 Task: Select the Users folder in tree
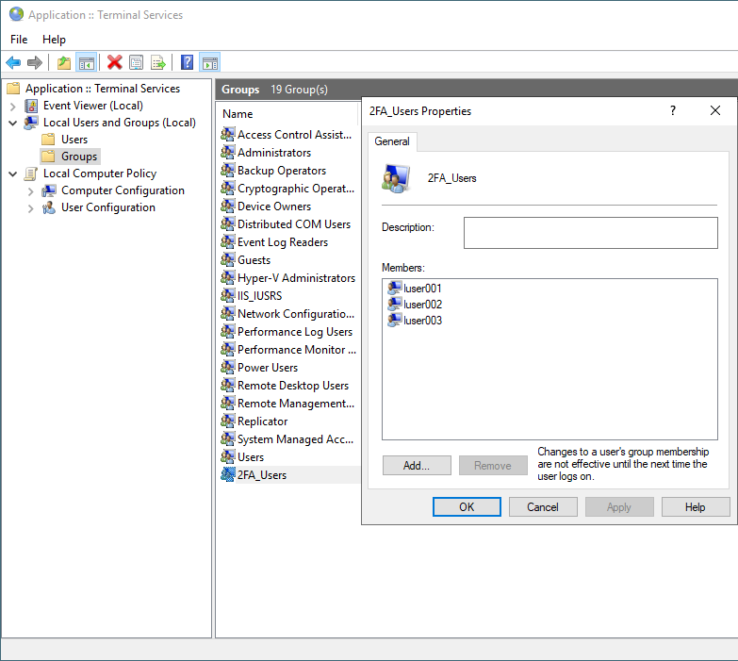tap(74, 140)
